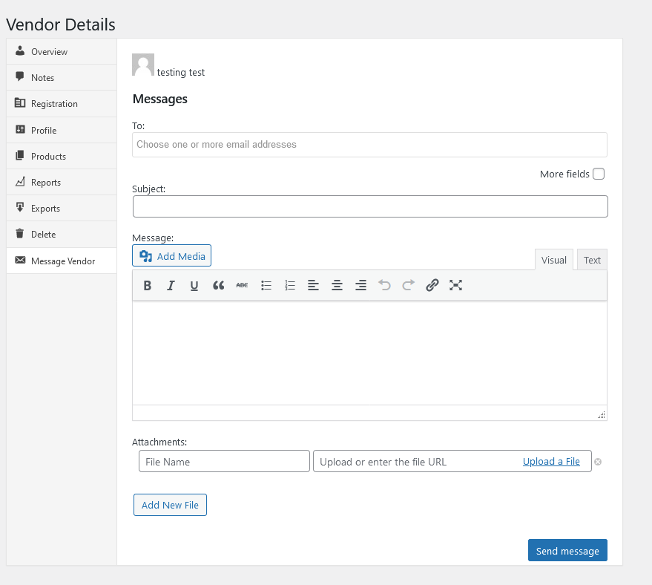This screenshot has width=652, height=585.
Task: Insert a blockquote in the message
Action: [x=218, y=285]
